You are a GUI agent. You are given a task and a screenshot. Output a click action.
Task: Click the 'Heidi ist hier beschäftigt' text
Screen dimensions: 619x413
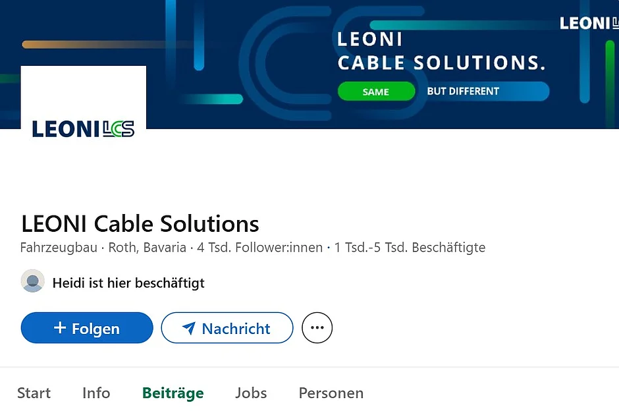coord(128,283)
